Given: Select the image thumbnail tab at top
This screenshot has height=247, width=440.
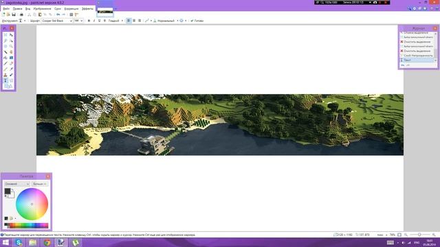Looking at the screenshot, I should (105, 11).
